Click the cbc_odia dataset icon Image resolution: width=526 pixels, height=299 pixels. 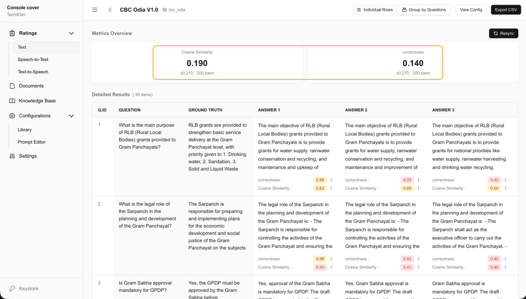pos(165,10)
